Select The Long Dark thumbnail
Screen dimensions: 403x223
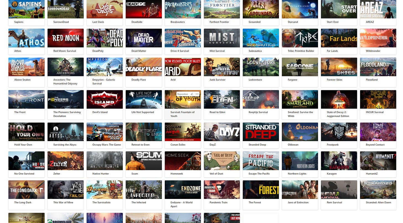click(x=27, y=190)
